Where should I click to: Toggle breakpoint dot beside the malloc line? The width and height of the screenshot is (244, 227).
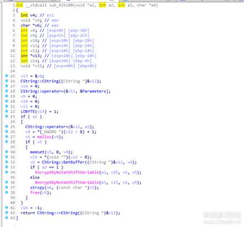[7, 136]
